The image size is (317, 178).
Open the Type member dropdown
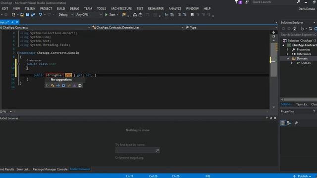pyautogui.click(x=231, y=28)
